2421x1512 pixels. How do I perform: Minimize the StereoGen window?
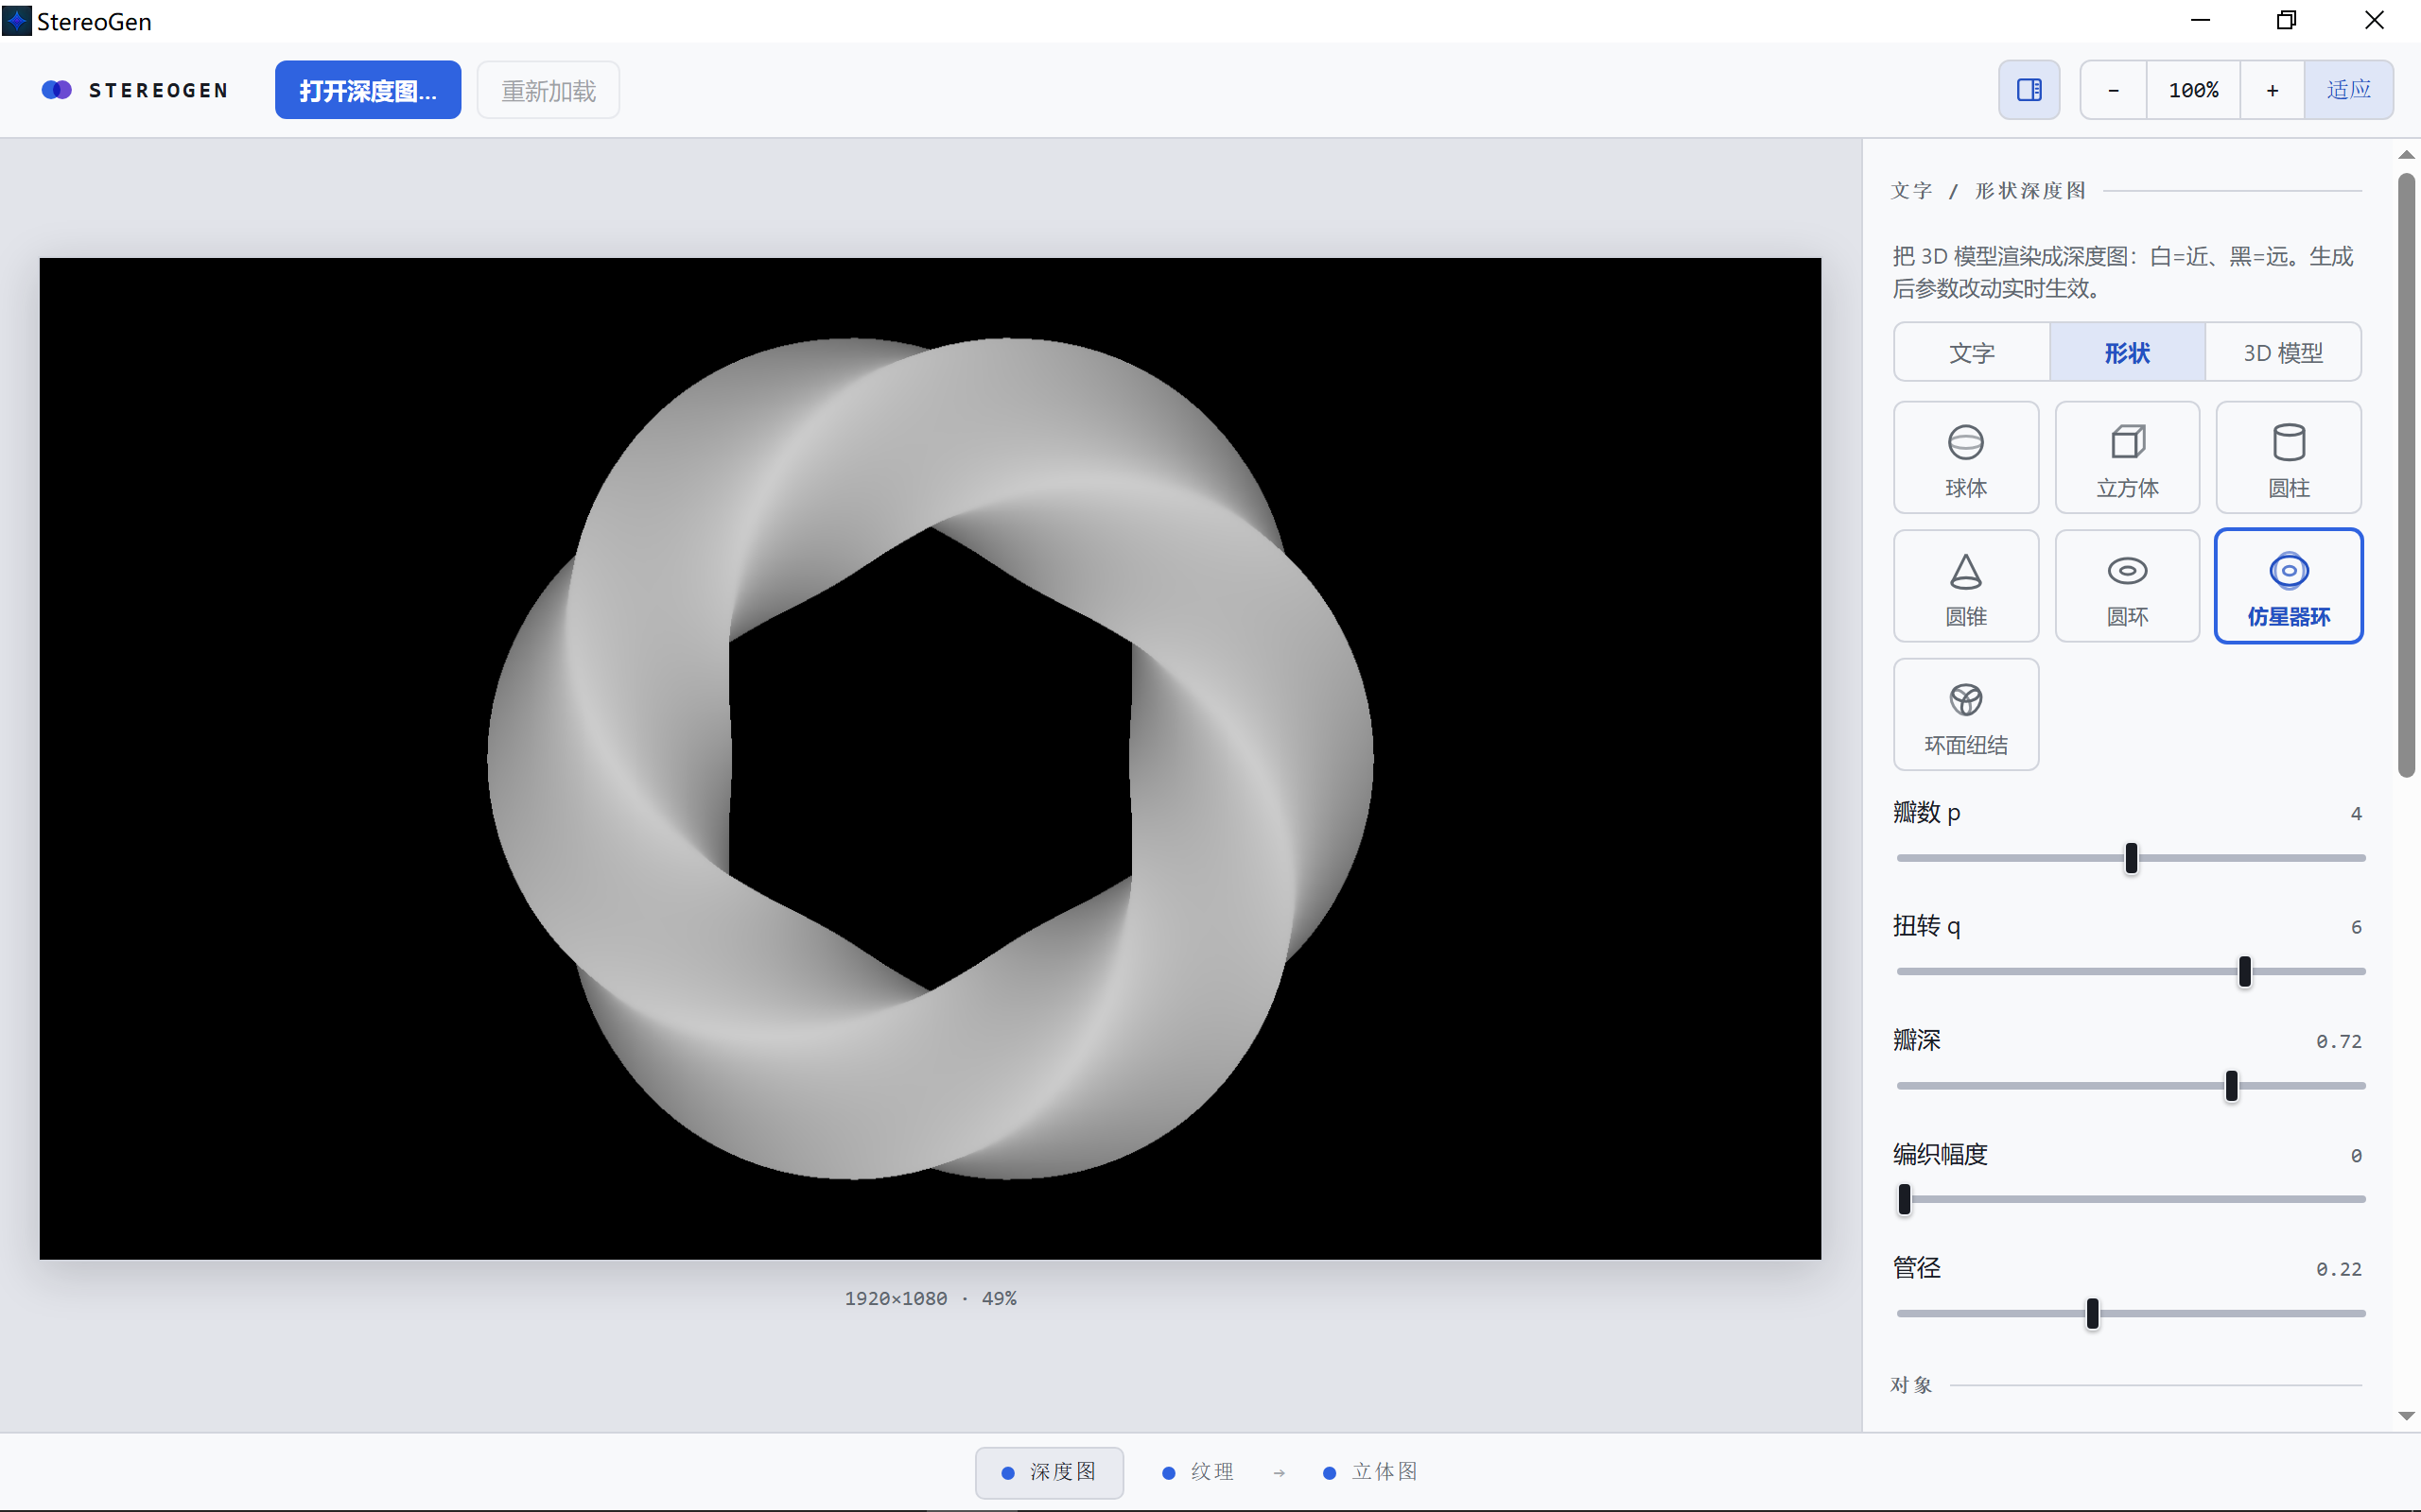pos(2200,21)
